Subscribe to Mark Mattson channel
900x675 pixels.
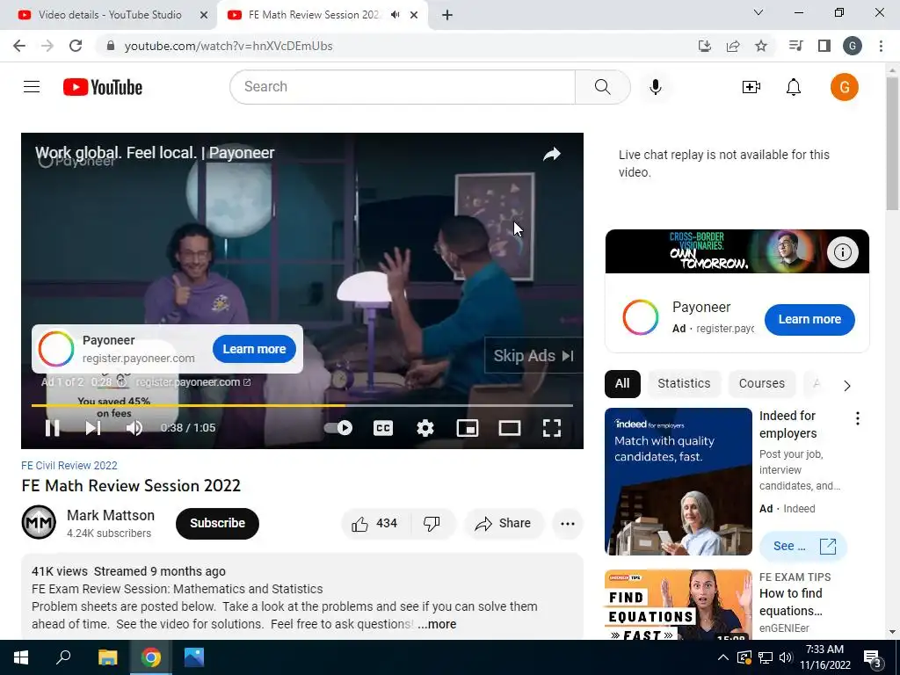[x=218, y=524]
